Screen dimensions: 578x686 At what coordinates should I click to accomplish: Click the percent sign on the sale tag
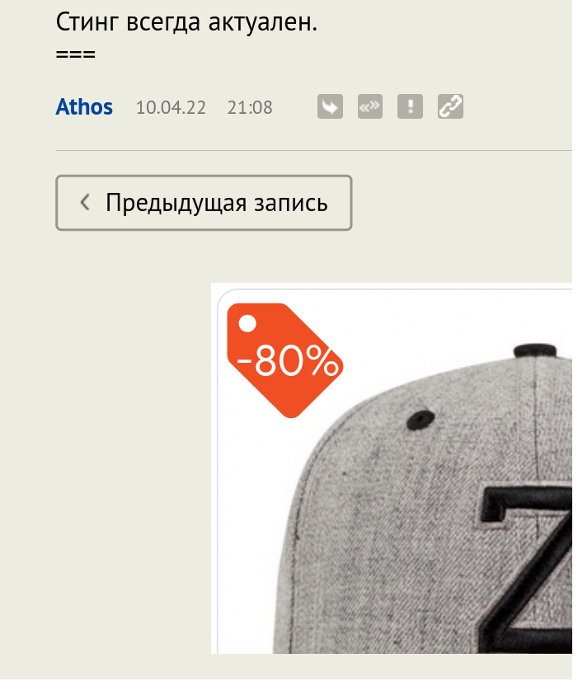tap(322, 361)
